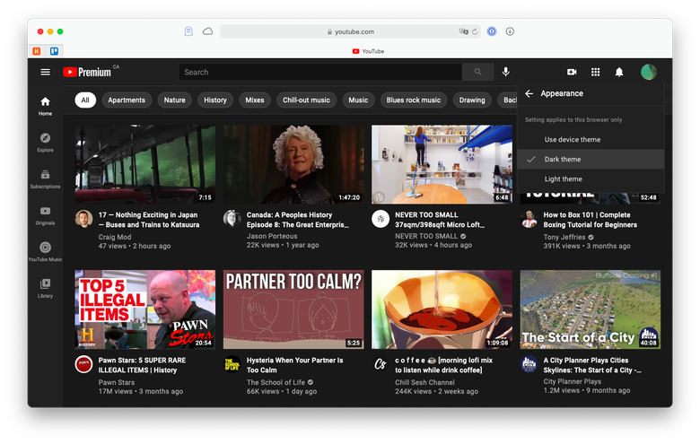This screenshot has height=444, width=700.
Task: Select Use device theme option
Action: (591, 139)
